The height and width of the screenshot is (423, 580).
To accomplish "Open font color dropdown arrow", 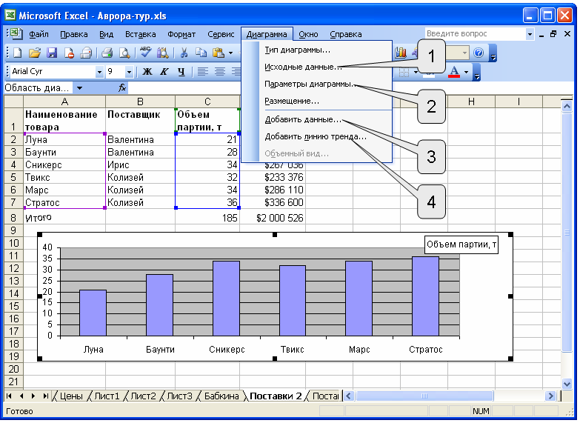I will coord(466,72).
